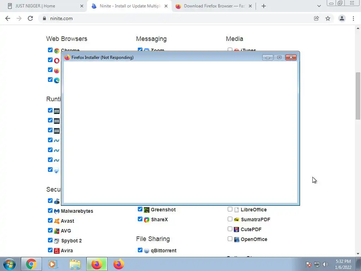Image resolution: width=361 pixels, height=271 pixels.
Task: Check the SumatraPDF checkbox
Action: point(230,219)
